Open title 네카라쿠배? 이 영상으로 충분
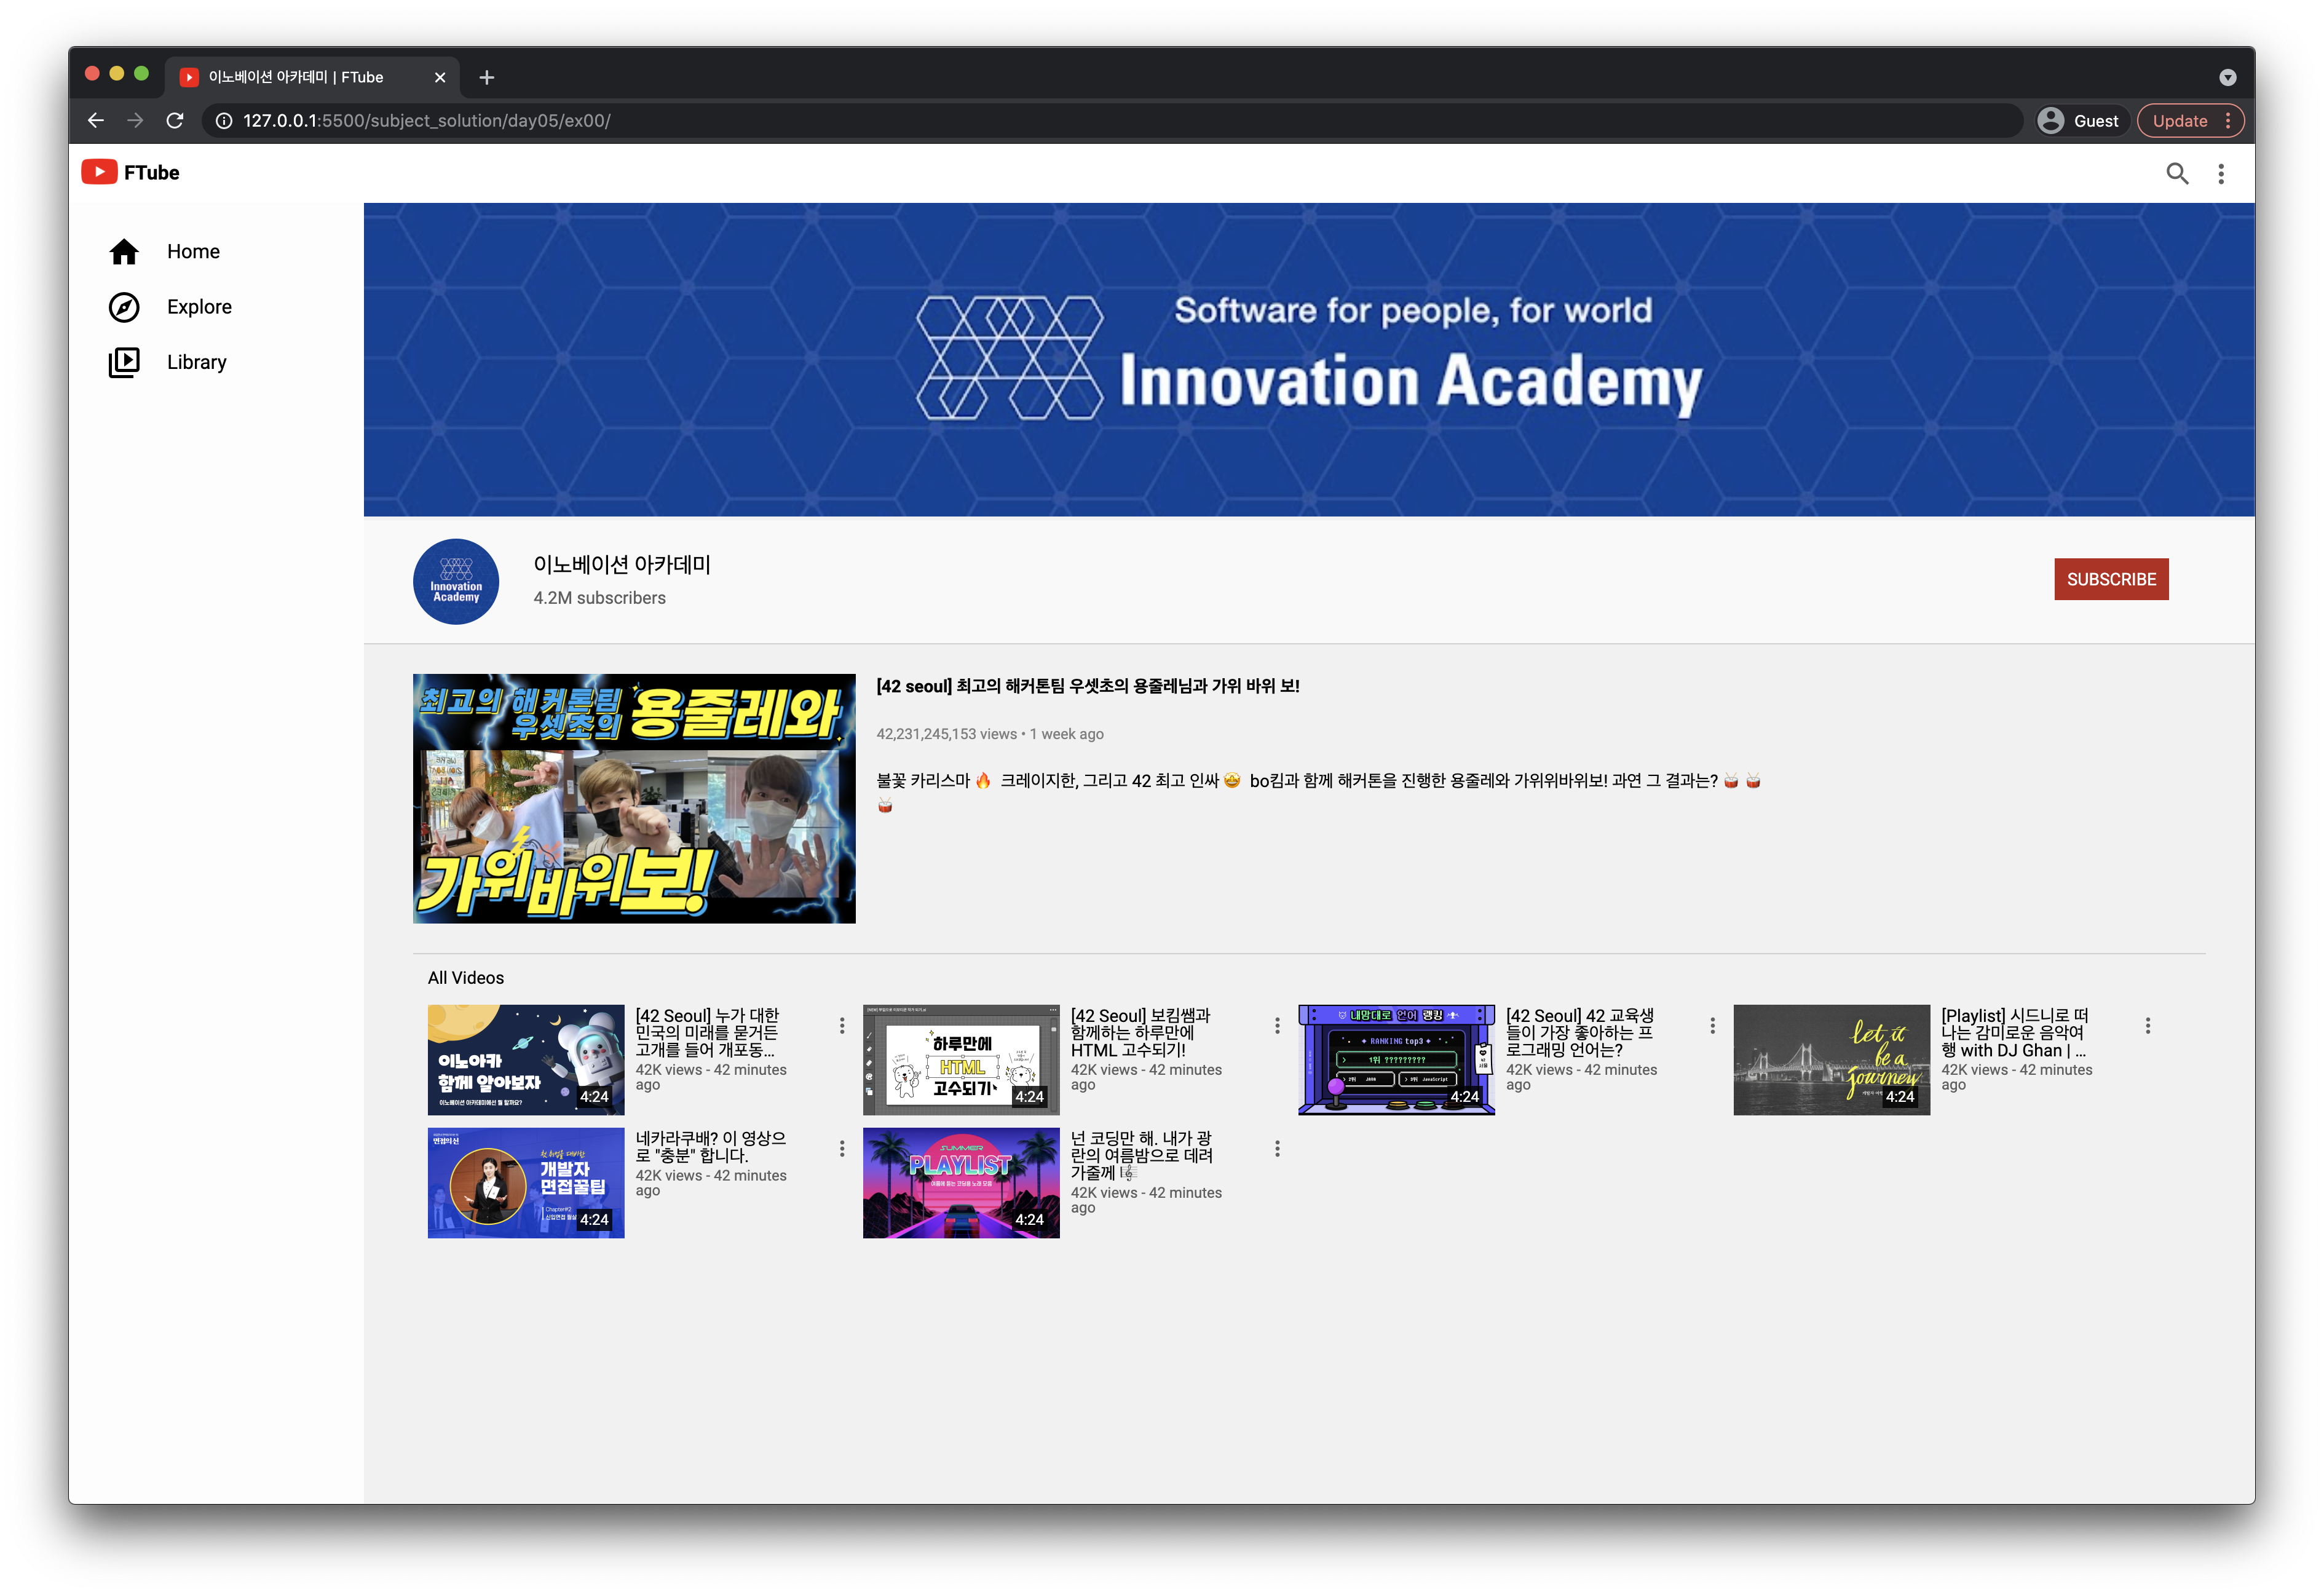Image resolution: width=2324 pixels, height=1595 pixels. click(710, 1146)
